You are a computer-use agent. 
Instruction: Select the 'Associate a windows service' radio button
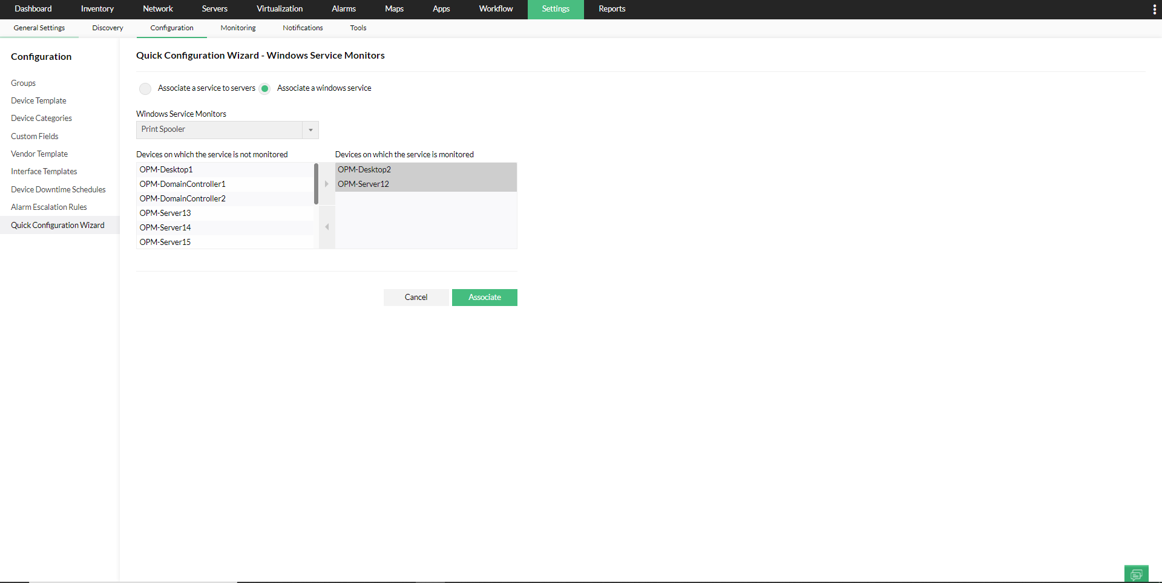point(264,88)
